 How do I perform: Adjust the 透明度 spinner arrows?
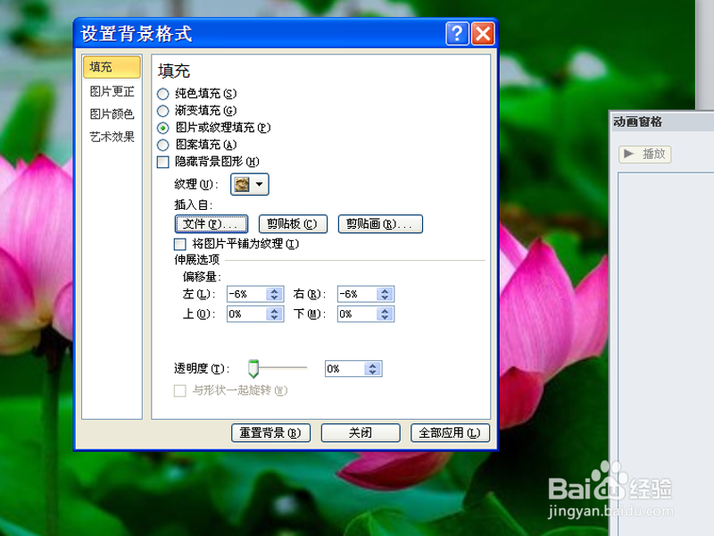point(373,369)
